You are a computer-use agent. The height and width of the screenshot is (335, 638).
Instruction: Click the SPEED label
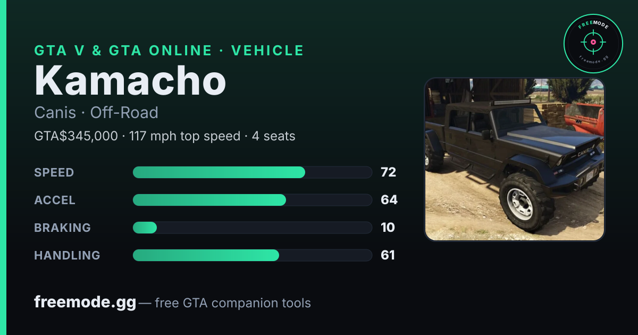click(54, 172)
